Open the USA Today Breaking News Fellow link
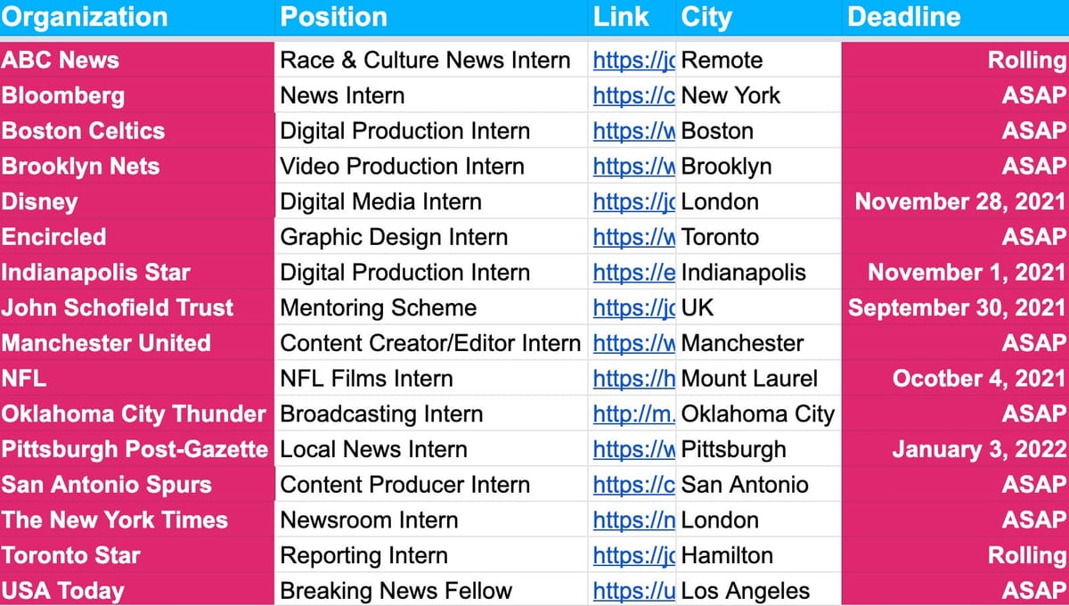Screen dimensions: 1069x606 (x=632, y=590)
